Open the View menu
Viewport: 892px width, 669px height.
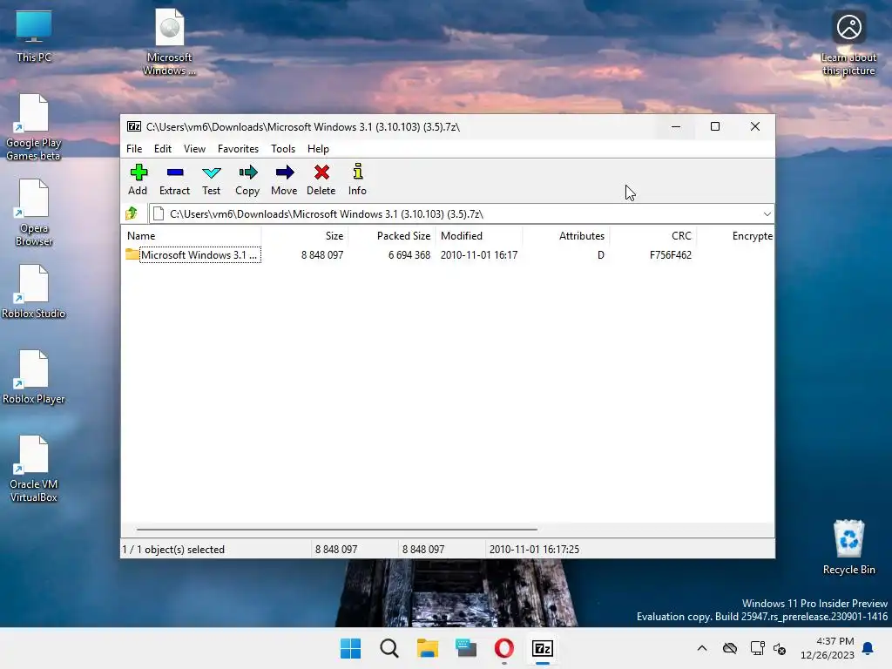click(194, 149)
